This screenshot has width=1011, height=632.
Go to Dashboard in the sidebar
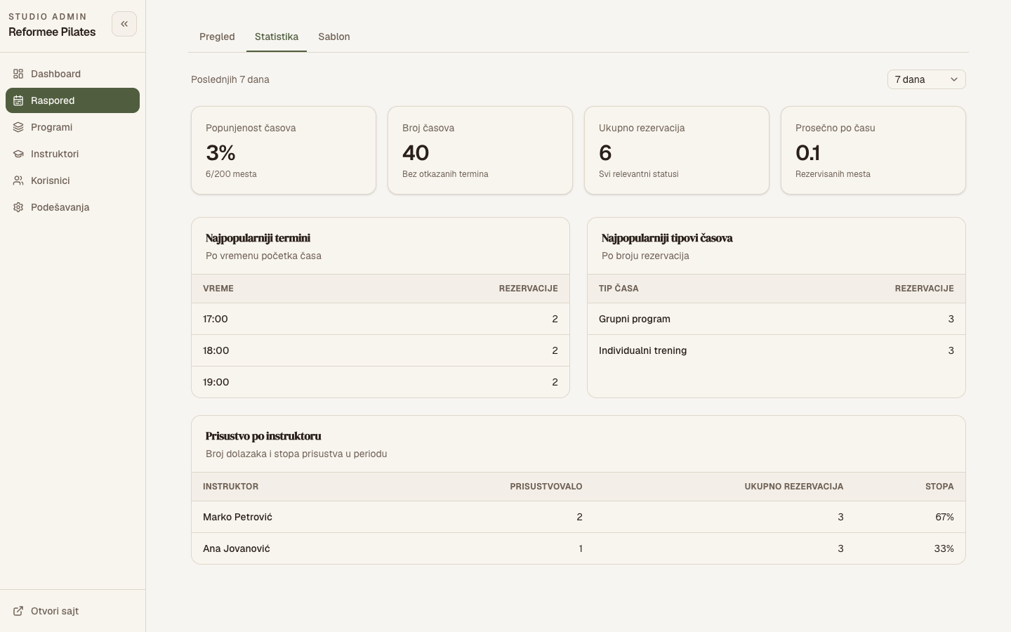point(72,74)
